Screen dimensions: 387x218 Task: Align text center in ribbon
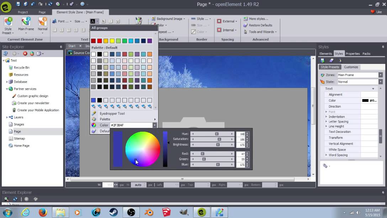[x=62, y=30]
